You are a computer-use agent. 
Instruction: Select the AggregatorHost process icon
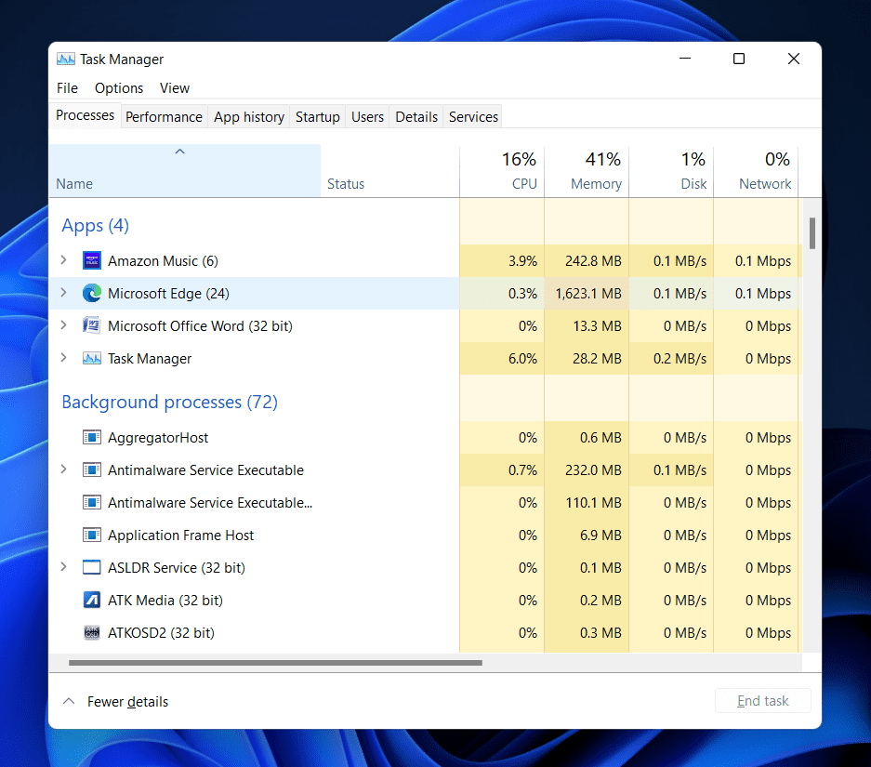tap(92, 438)
